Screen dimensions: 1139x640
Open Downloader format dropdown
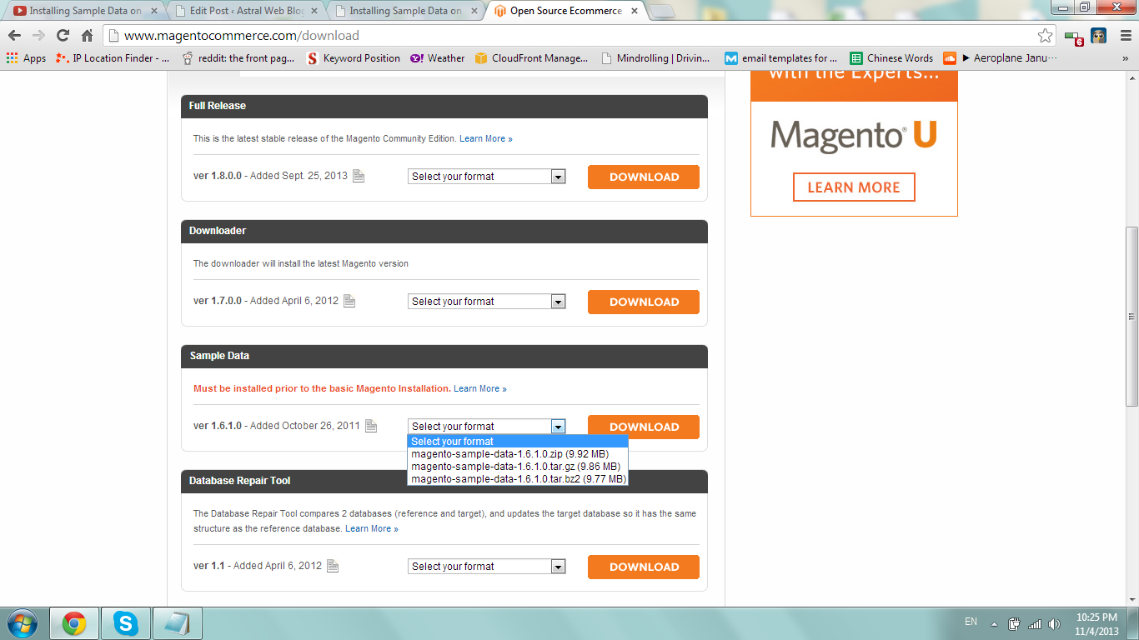pos(487,302)
